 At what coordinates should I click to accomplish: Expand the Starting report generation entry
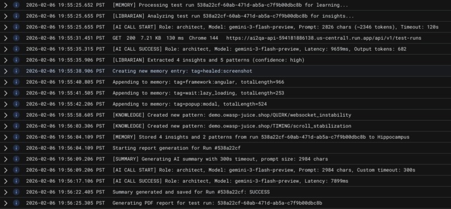(x=6, y=148)
